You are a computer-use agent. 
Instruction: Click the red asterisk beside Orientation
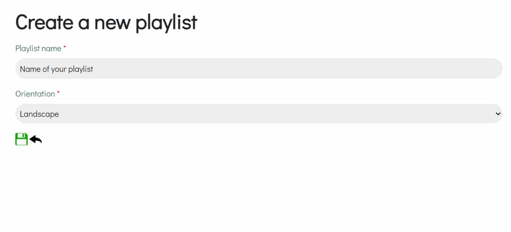pos(58,93)
